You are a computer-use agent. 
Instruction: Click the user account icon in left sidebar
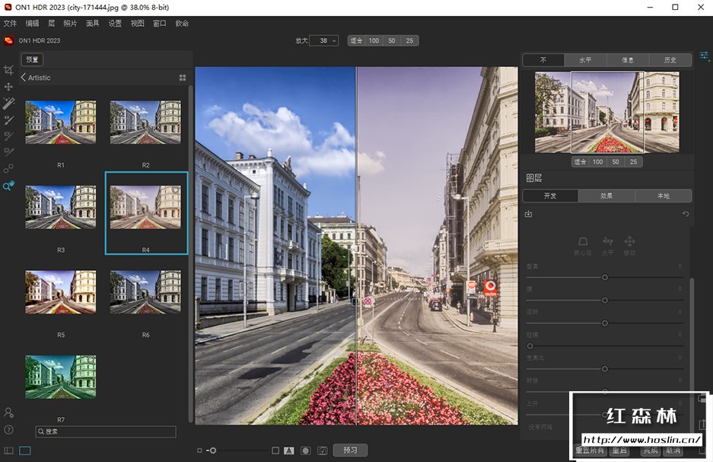pos(8,413)
